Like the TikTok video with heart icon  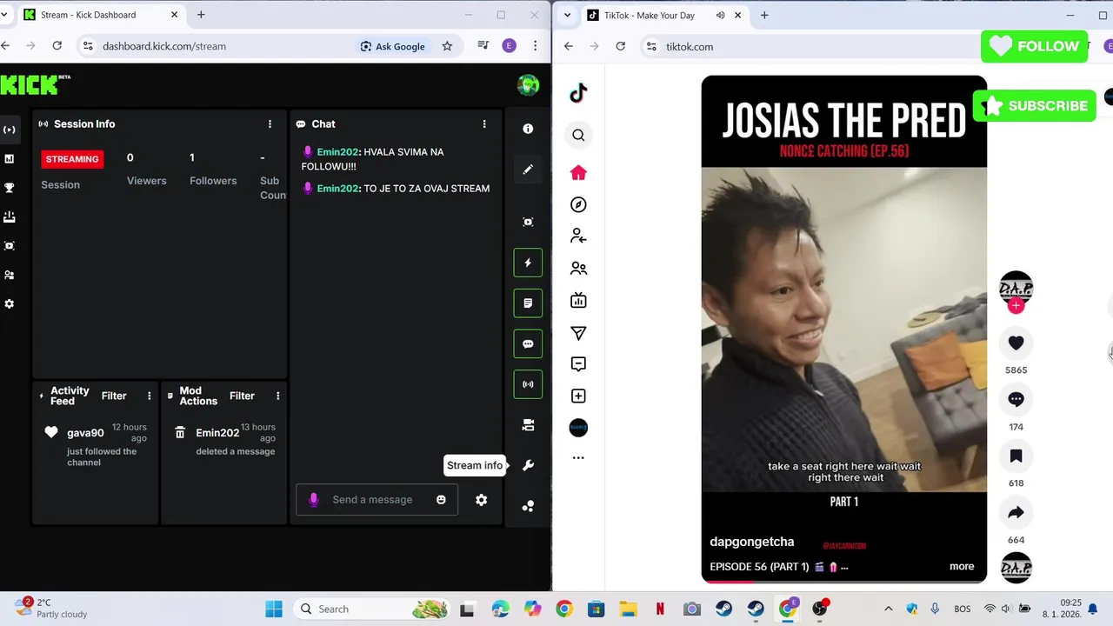pos(1016,343)
